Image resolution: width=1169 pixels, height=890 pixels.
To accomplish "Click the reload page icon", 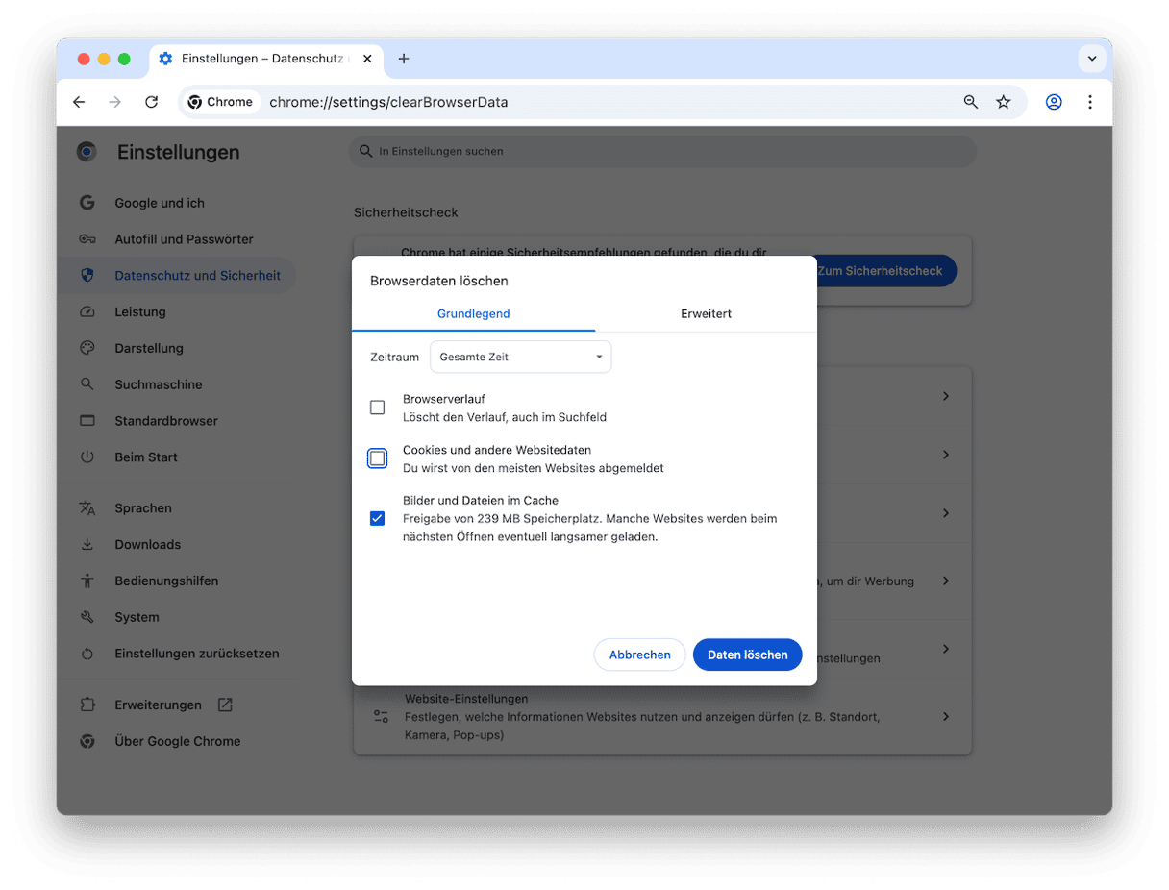I will click(x=151, y=102).
